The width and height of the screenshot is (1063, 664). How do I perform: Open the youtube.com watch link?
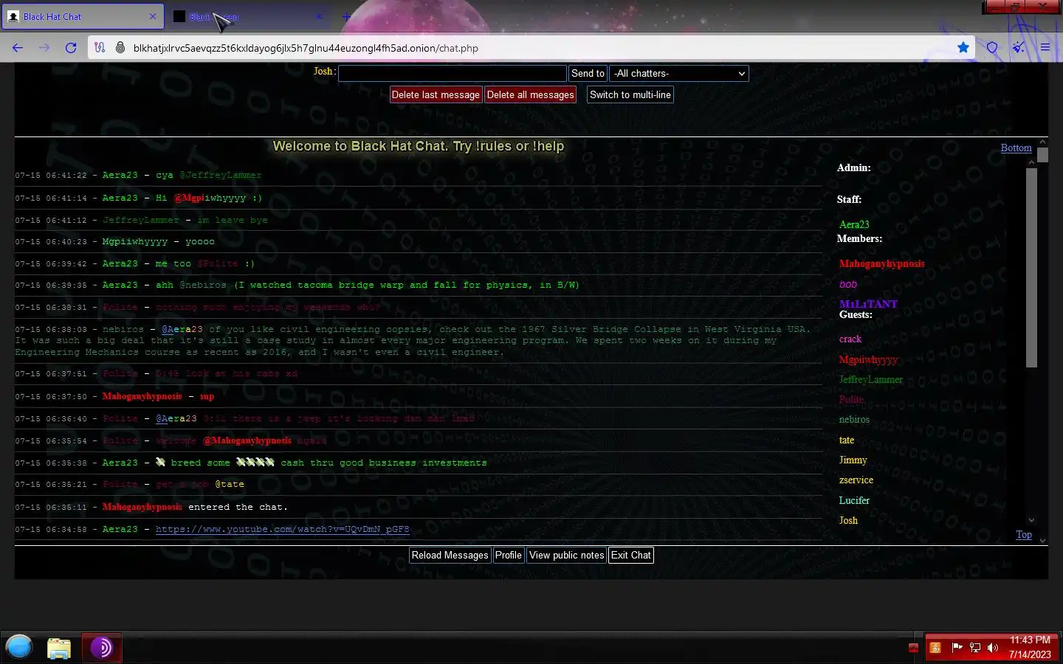[282, 529]
